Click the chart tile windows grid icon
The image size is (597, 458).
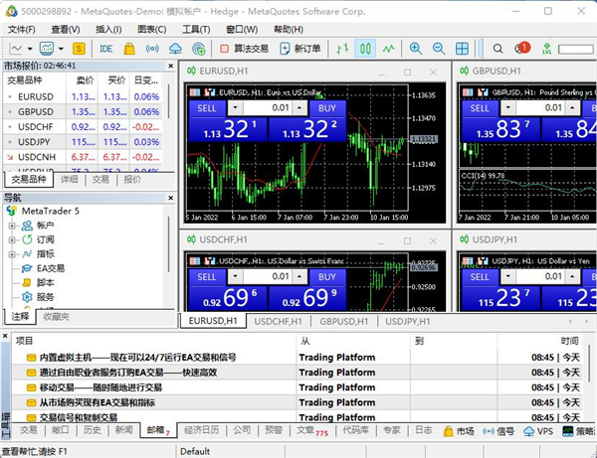pyautogui.click(x=464, y=48)
